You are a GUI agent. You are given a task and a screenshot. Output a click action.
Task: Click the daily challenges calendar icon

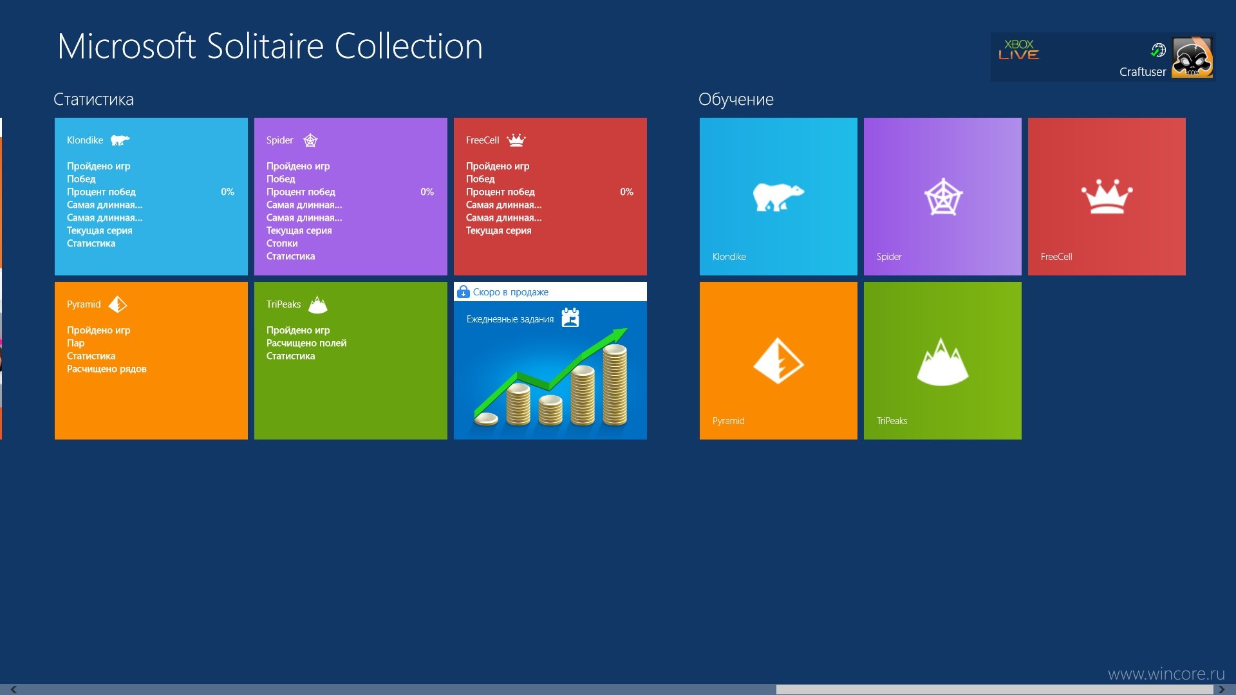[x=570, y=317]
